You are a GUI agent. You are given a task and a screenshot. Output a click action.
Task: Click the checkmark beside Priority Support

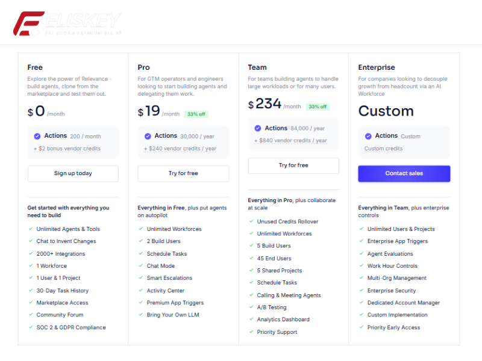click(251, 332)
